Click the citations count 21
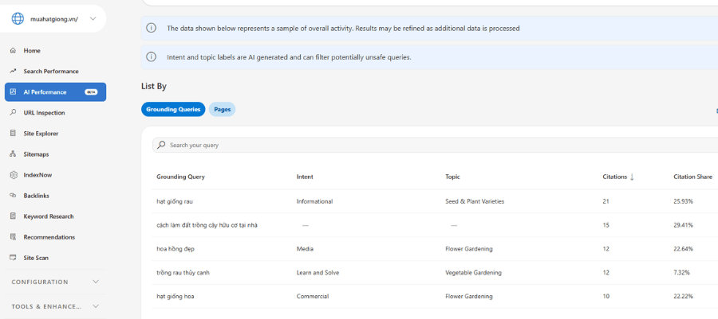The image size is (718, 319). [x=606, y=201]
